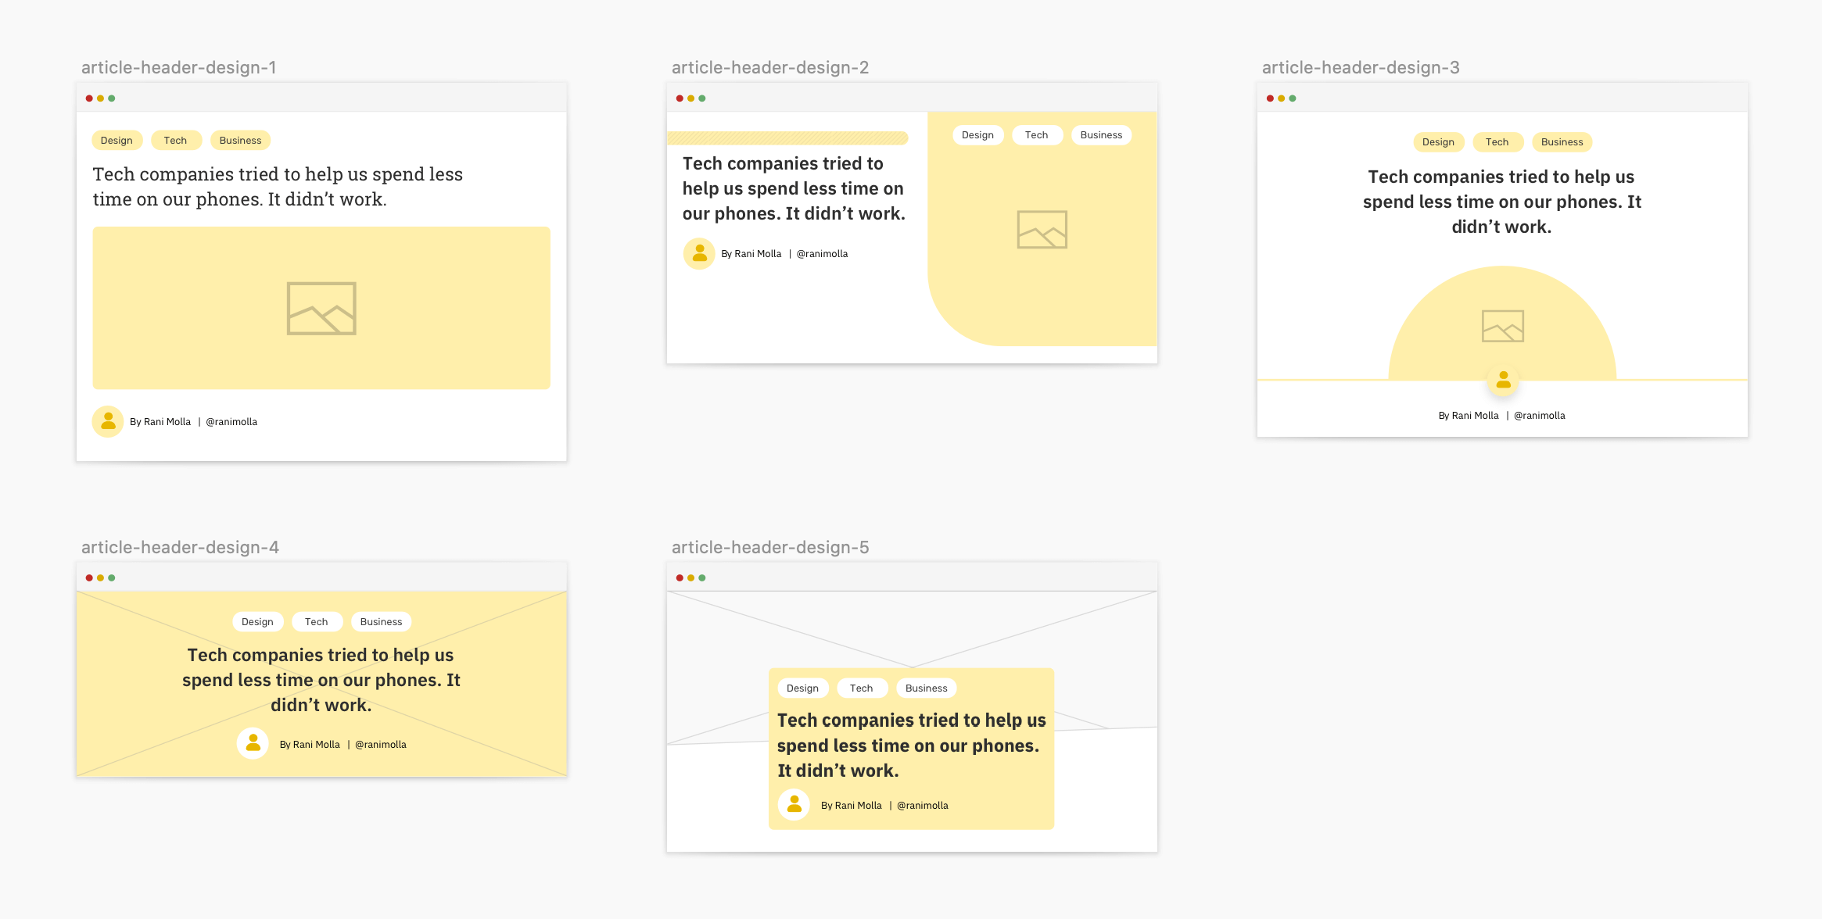Screen dimensions: 1822x919
Task: Click the author avatar in design-5 card
Action: (794, 805)
